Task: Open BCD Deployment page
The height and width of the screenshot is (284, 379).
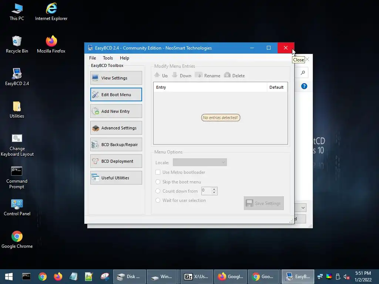Action: click(116, 161)
